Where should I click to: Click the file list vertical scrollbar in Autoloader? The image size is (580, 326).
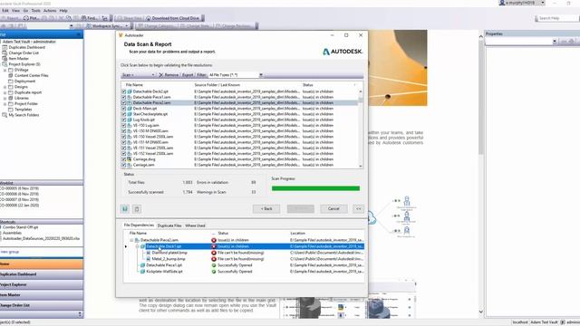(361, 129)
